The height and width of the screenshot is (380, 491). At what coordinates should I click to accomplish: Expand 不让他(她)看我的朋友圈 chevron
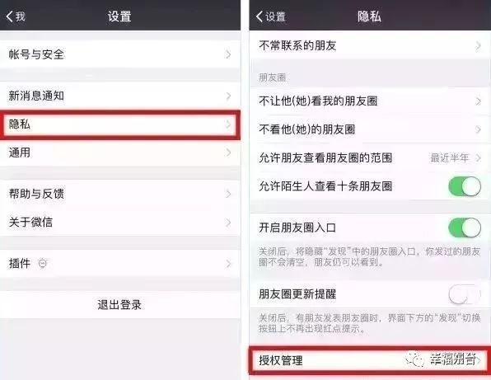point(478,101)
